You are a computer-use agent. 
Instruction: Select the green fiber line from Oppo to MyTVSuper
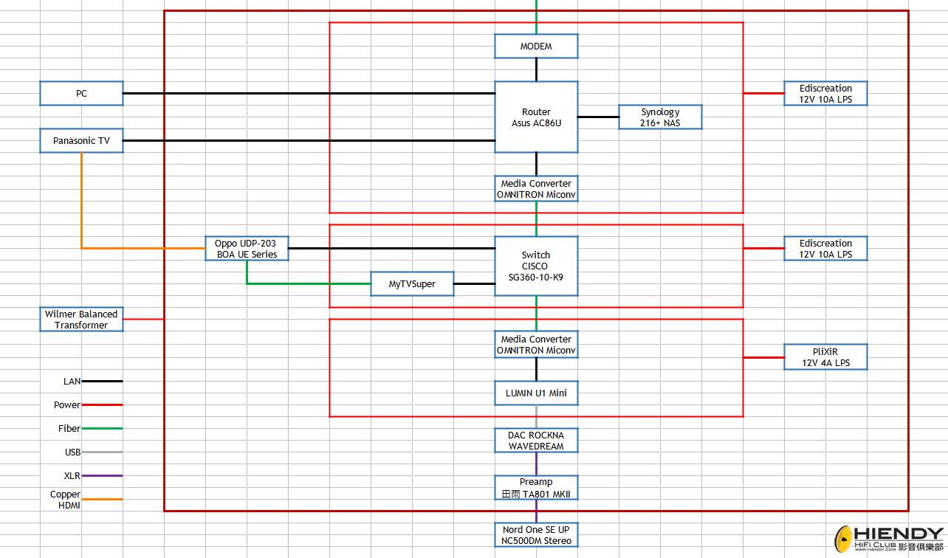(x=309, y=283)
